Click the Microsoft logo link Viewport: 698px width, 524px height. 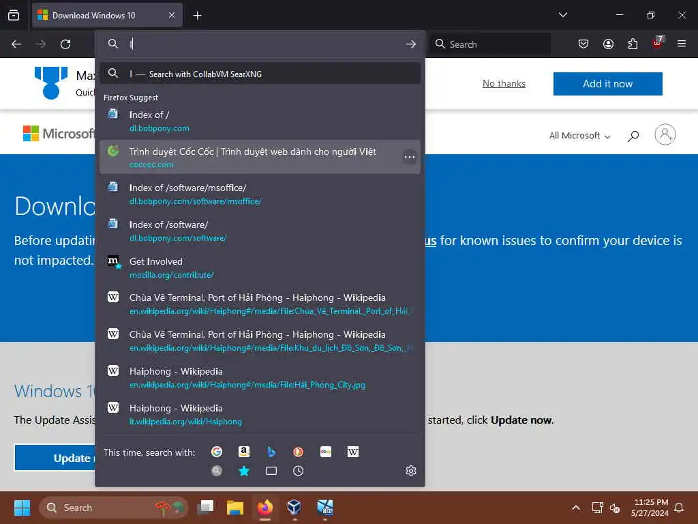(x=59, y=133)
